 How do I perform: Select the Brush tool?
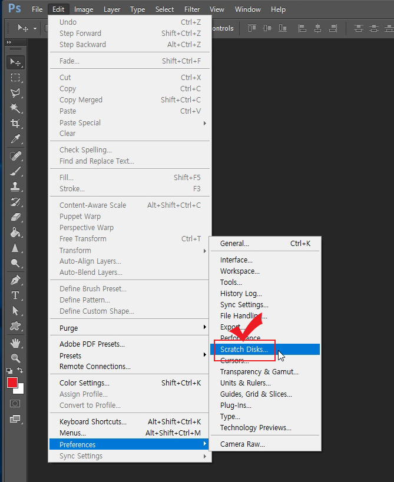(15, 171)
